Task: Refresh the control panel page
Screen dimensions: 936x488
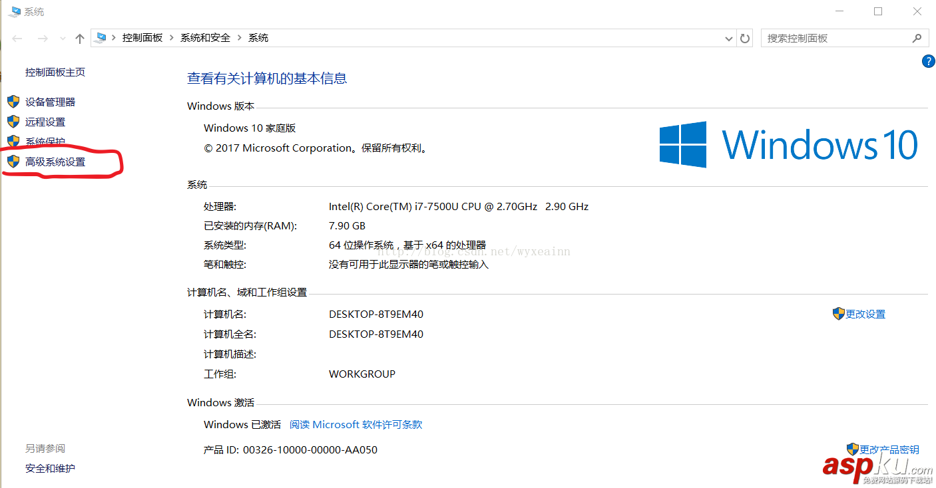Action: [746, 39]
